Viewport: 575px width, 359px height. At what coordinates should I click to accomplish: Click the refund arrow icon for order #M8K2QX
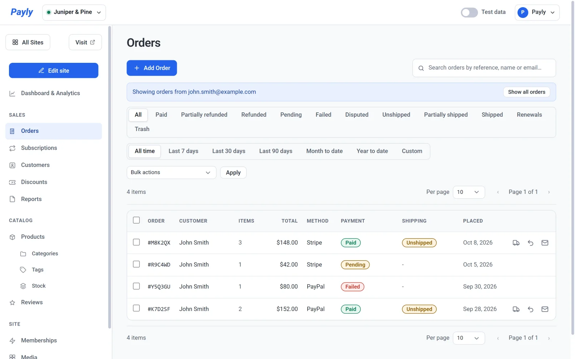coord(530,243)
